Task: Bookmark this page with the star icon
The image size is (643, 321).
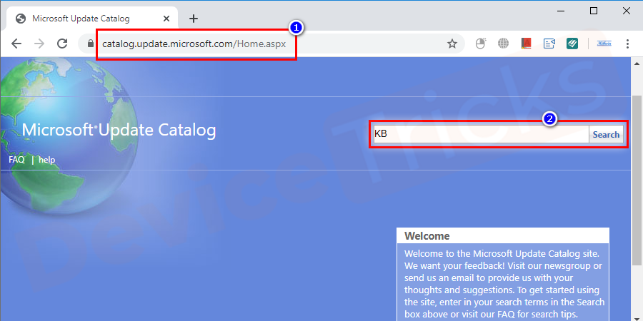Action: point(452,44)
